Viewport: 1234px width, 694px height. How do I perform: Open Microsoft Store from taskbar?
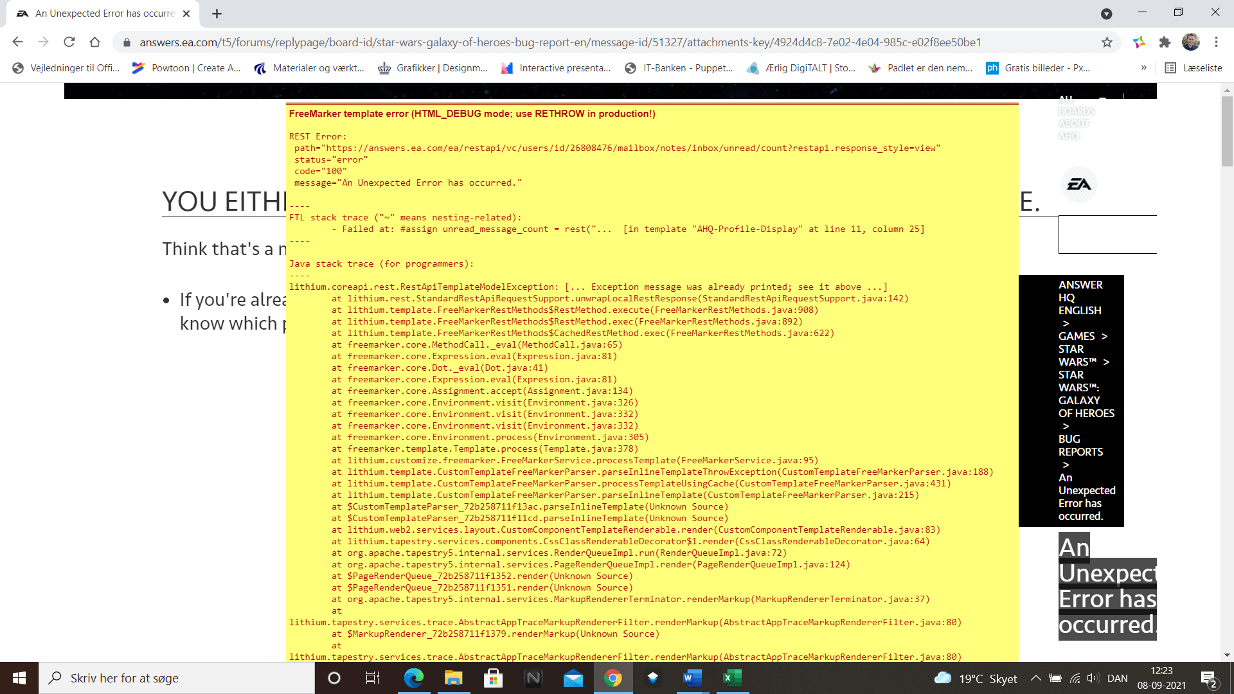tap(493, 678)
